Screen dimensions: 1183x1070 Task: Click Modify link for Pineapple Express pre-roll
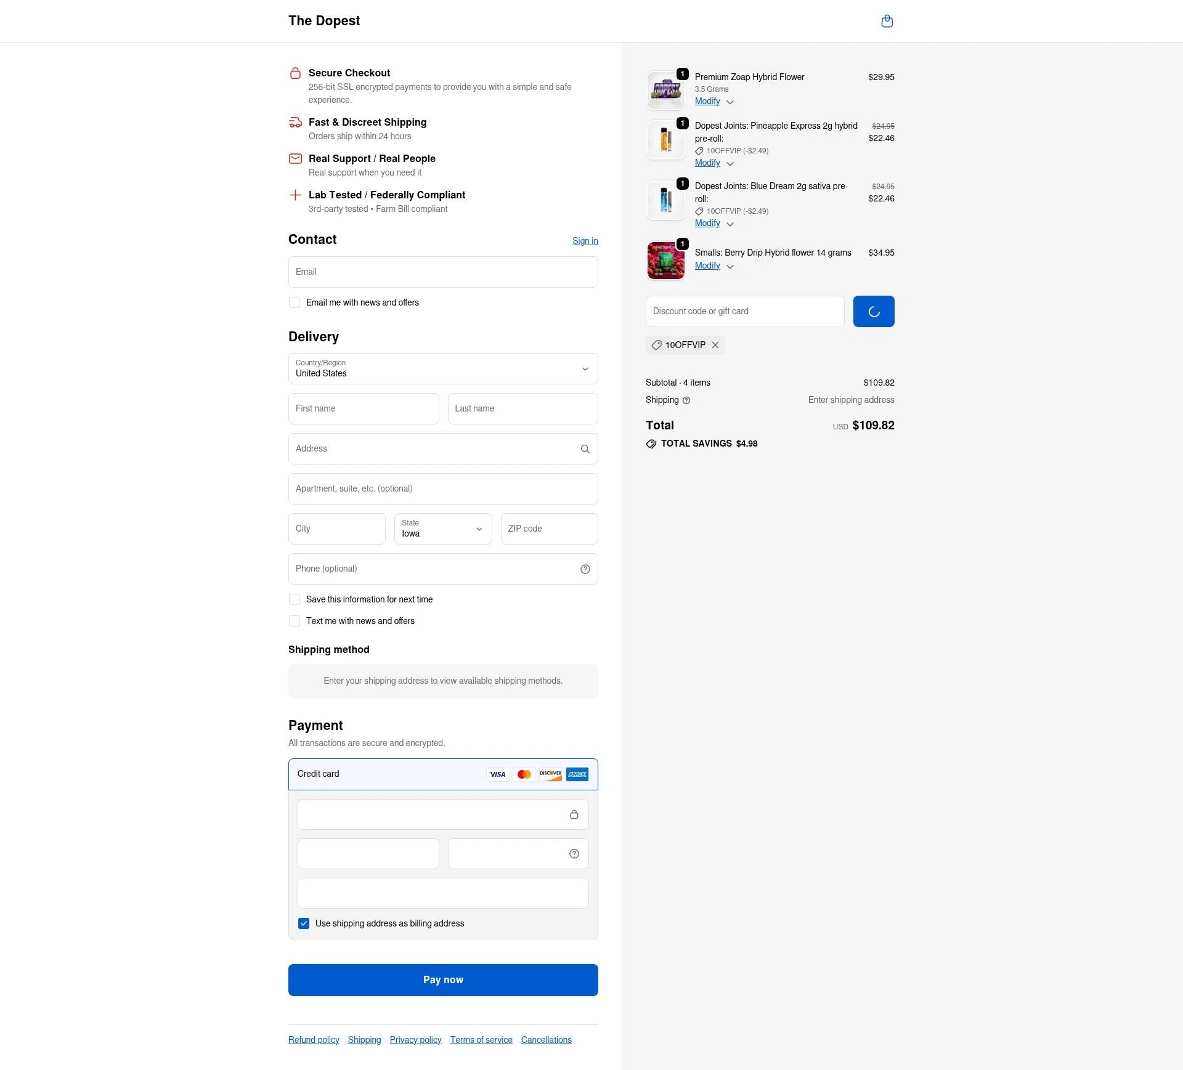tap(707, 163)
